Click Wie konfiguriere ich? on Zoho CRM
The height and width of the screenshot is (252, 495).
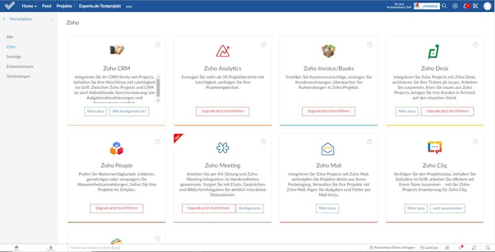(129, 112)
